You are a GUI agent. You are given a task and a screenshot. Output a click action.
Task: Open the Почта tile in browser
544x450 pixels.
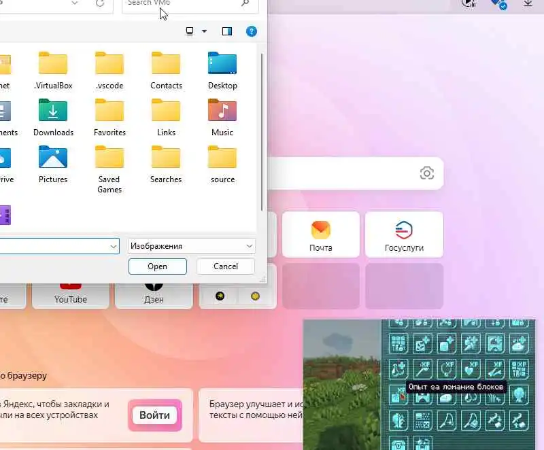tap(320, 235)
